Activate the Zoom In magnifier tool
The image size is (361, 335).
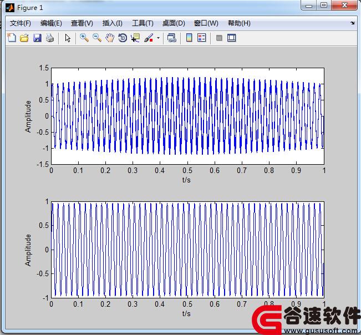(84, 38)
